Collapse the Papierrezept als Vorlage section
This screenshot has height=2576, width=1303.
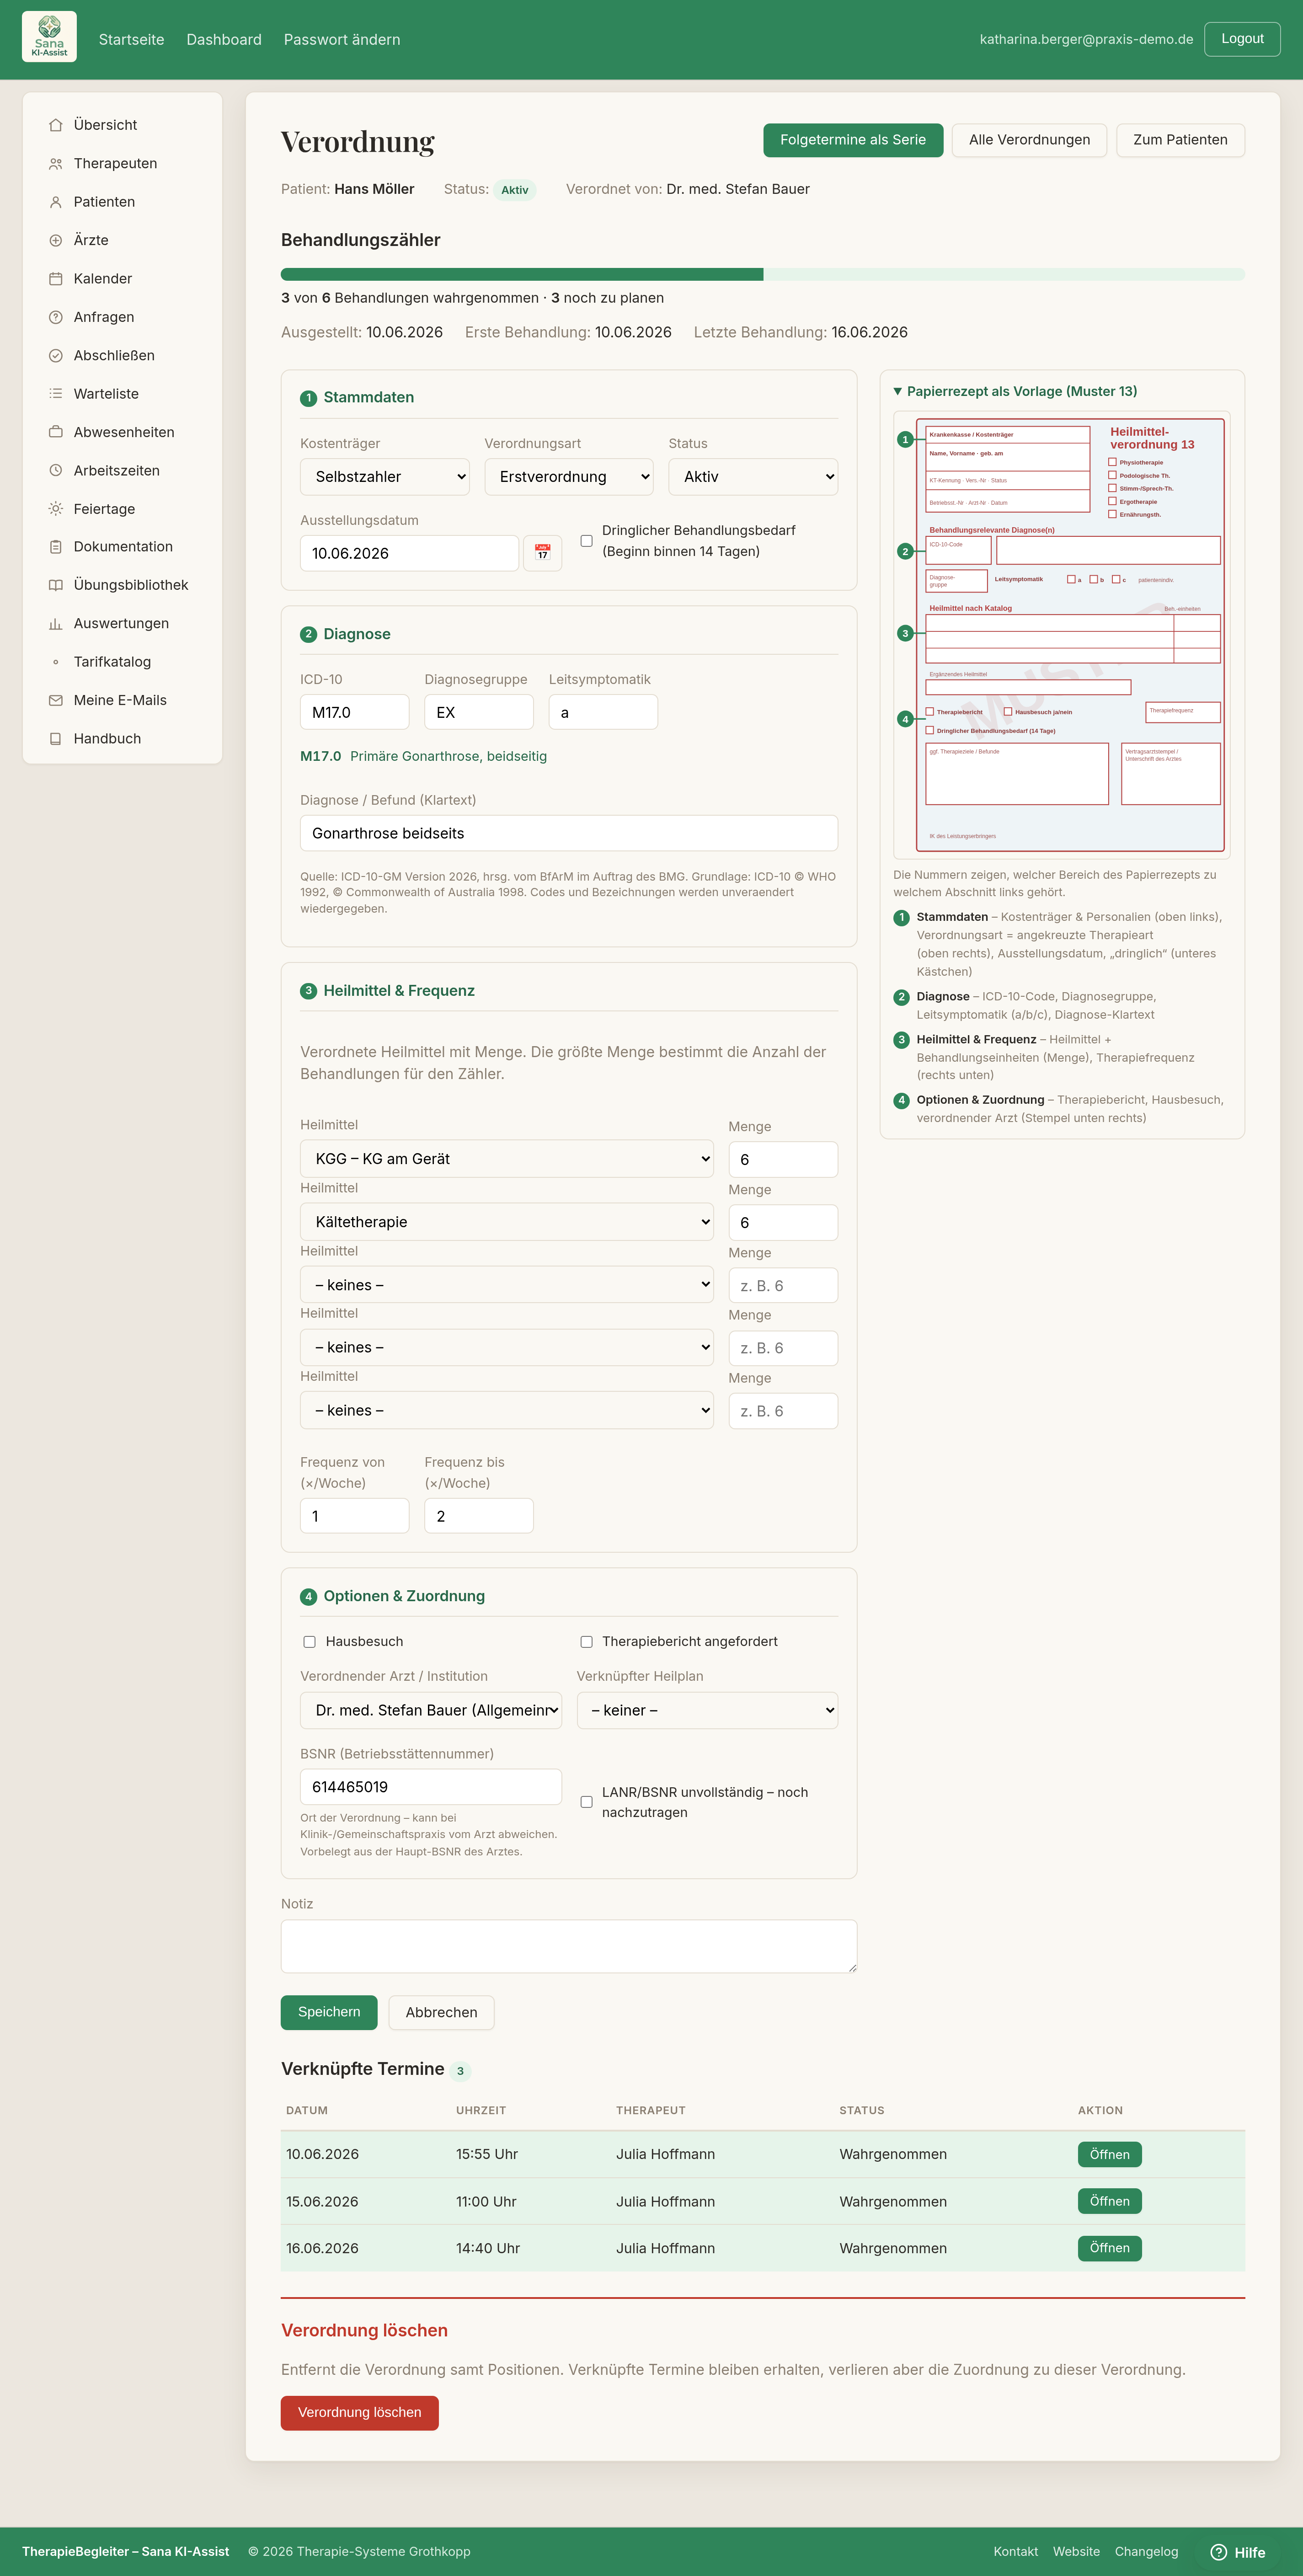1015,391
